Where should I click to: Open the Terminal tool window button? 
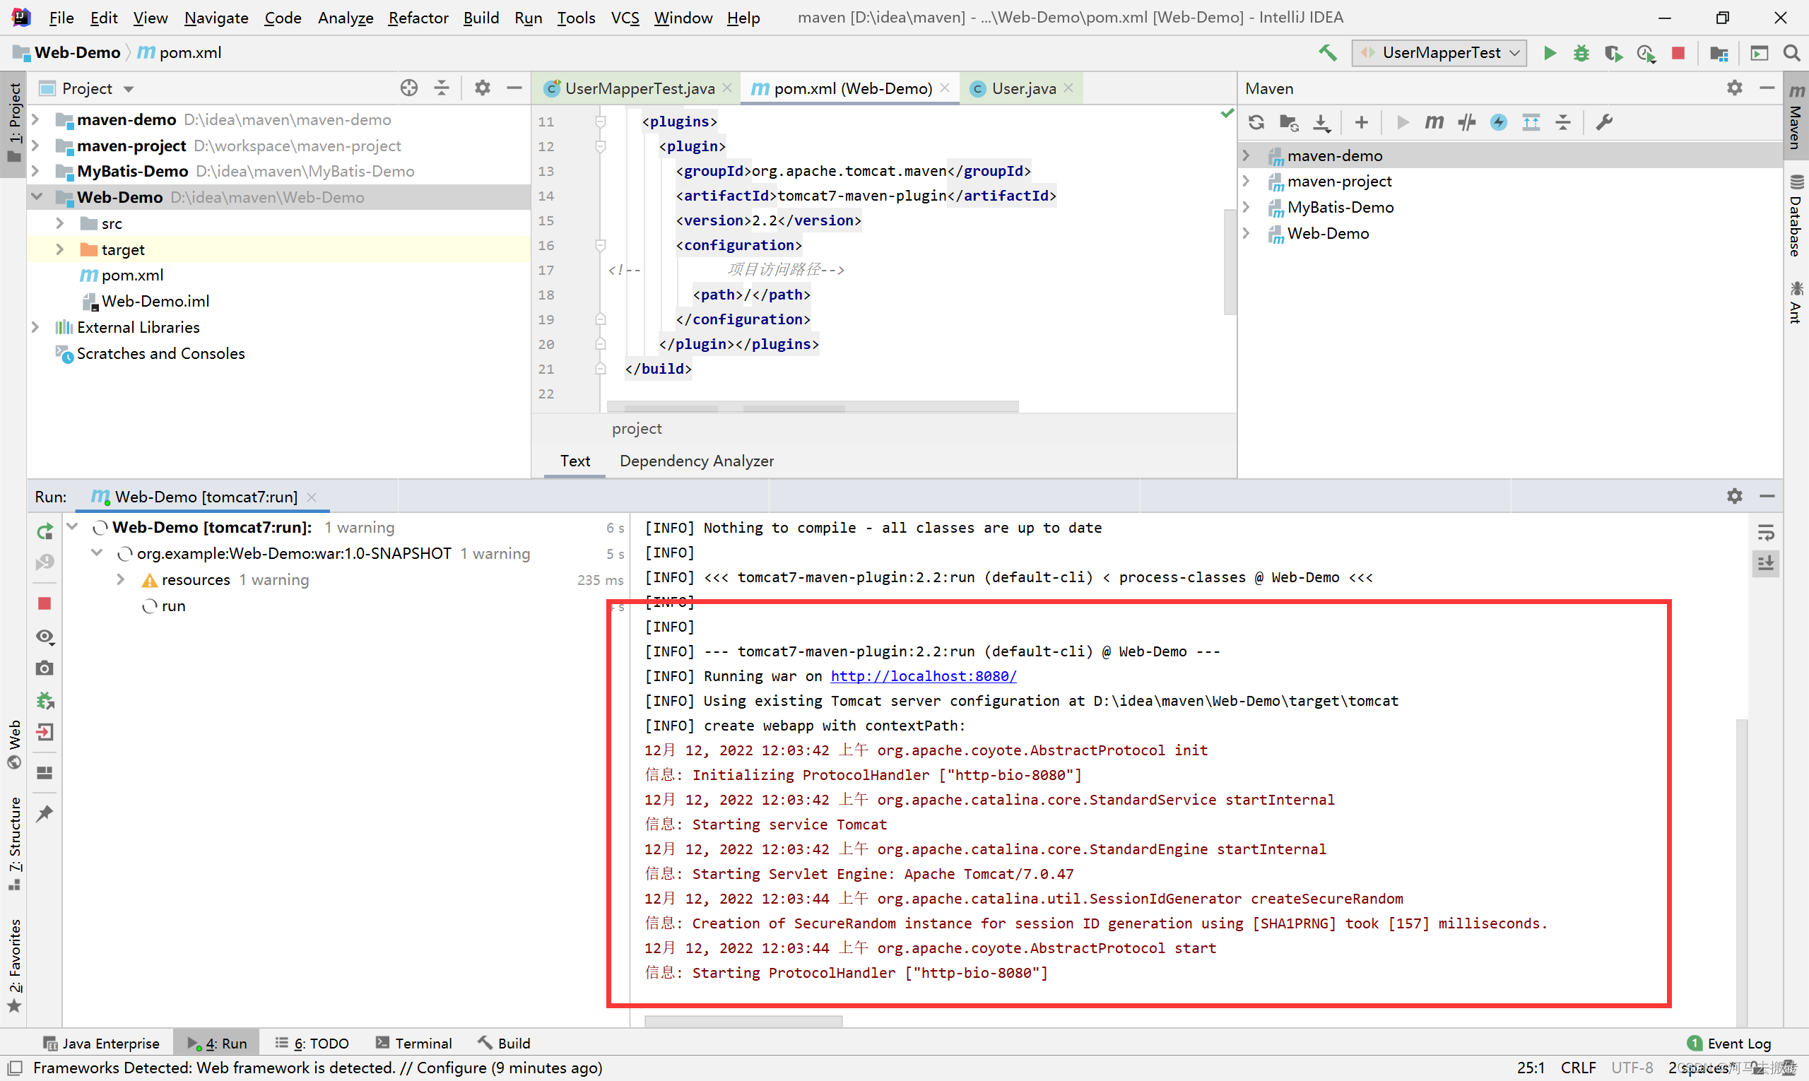tap(414, 1043)
